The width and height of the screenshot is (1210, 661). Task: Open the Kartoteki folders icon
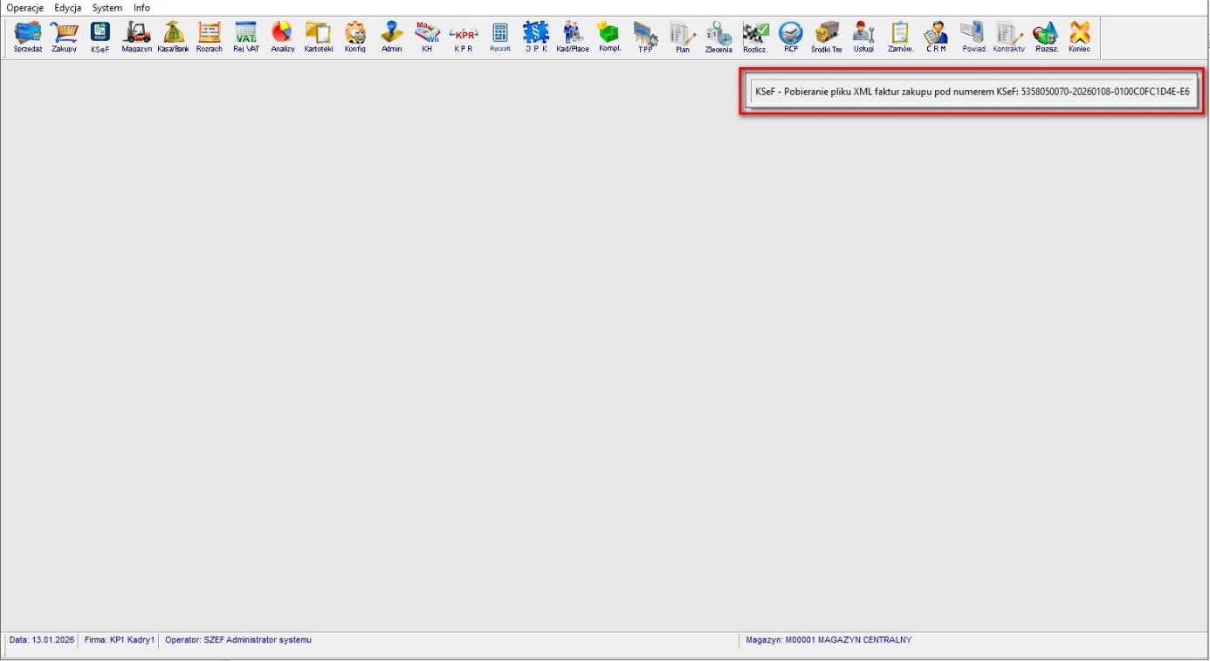click(x=318, y=37)
